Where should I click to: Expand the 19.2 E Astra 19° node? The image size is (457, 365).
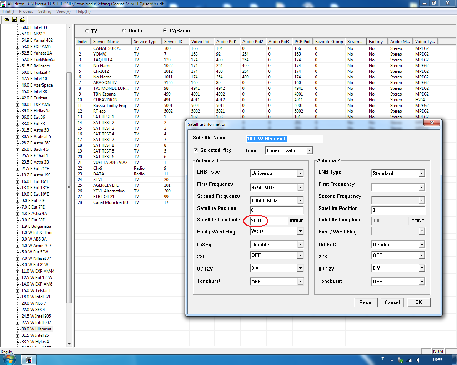[x=18, y=175]
